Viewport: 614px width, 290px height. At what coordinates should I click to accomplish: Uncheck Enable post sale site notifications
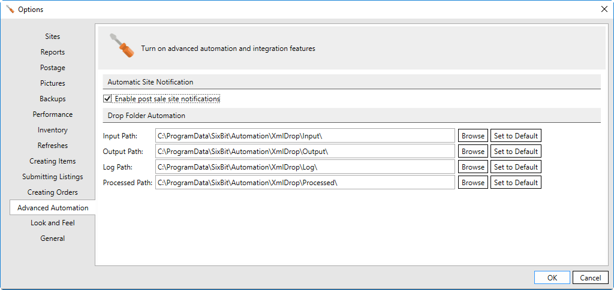click(107, 99)
